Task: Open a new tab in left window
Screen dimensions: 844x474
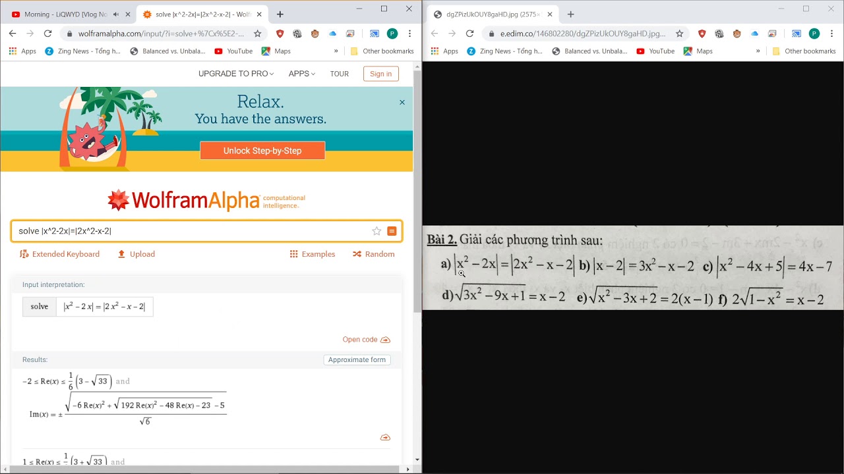Action: (x=280, y=14)
